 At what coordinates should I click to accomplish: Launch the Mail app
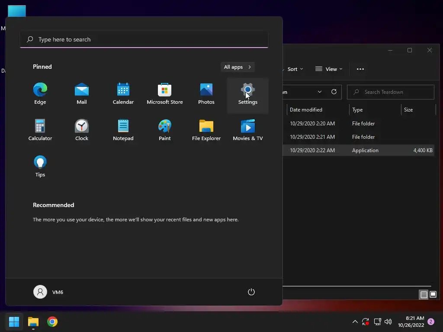[x=82, y=94]
